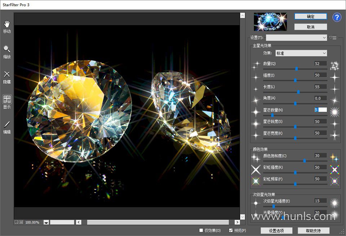The width and height of the screenshot is (346, 236).
Task: Click rainbow X icon right of 彩虹强度(R)
Action: 334,170
